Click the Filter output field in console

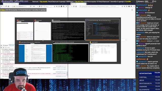pos(9,48)
